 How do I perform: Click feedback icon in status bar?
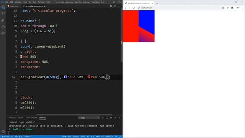[116, 136]
